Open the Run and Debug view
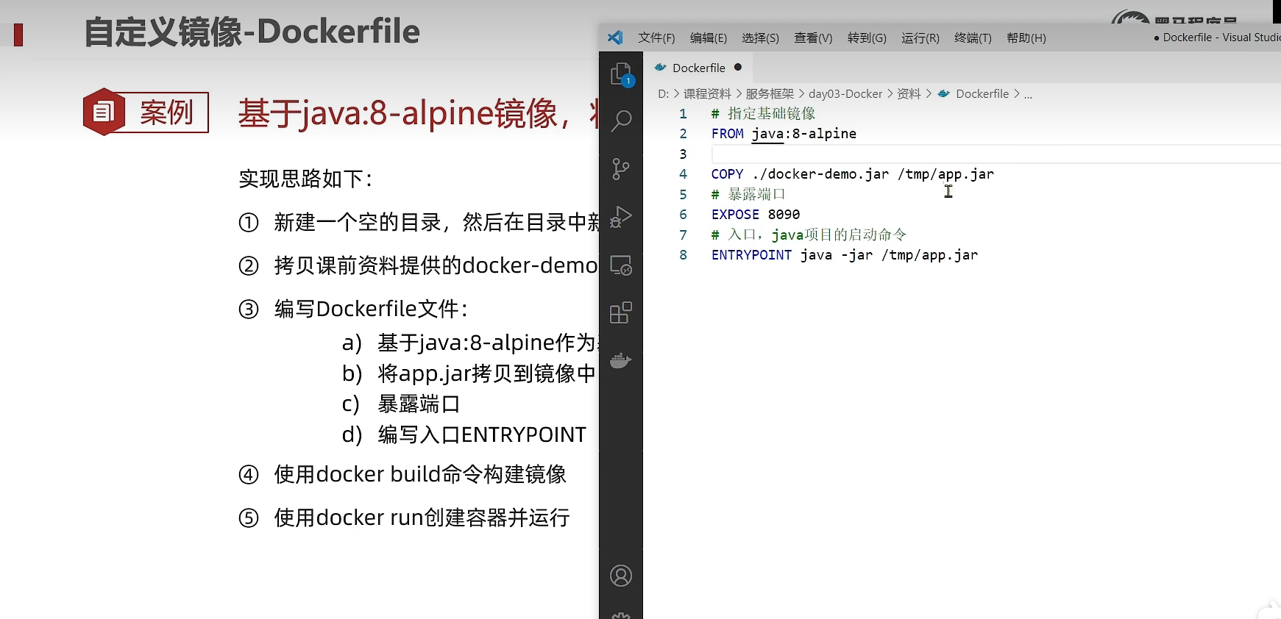1281x619 pixels. 621,217
